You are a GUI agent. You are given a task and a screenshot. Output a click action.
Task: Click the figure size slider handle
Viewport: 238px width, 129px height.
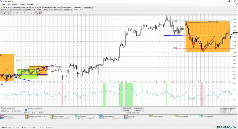pos(26,110)
